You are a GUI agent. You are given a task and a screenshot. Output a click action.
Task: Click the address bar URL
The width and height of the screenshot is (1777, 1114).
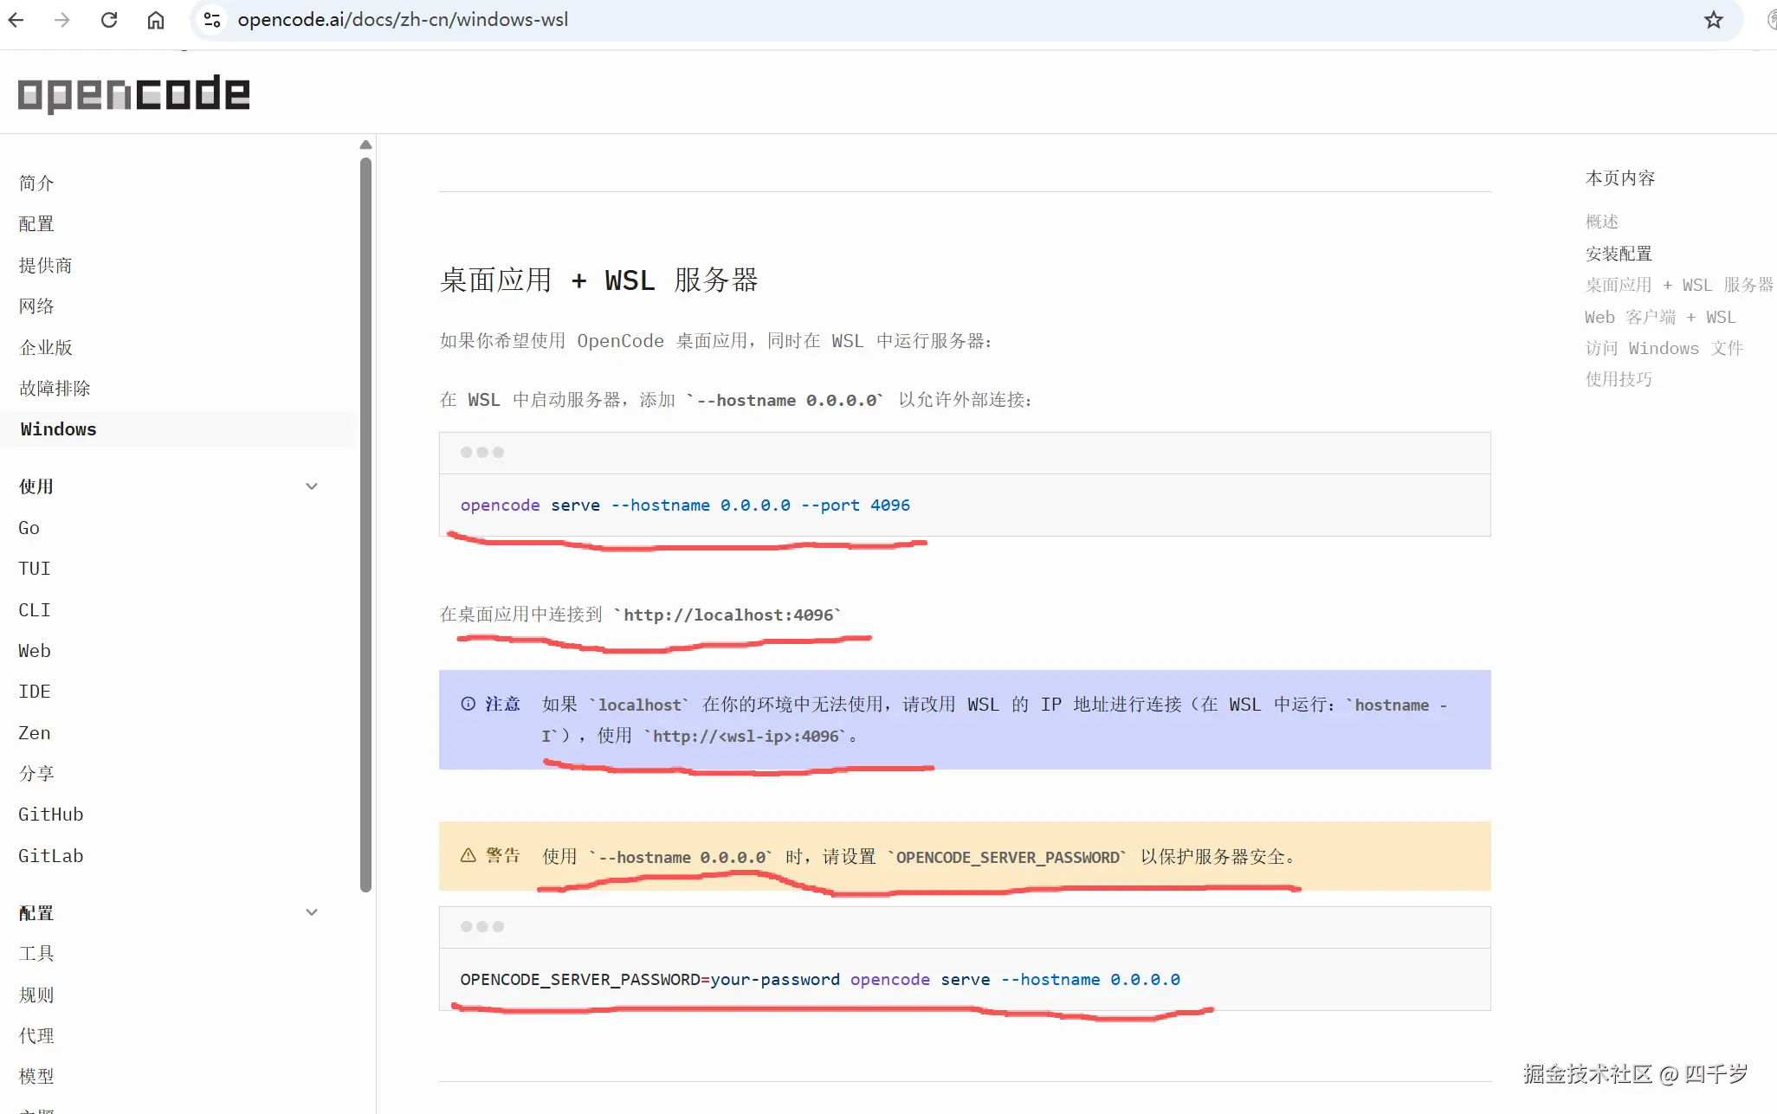click(404, 19)
